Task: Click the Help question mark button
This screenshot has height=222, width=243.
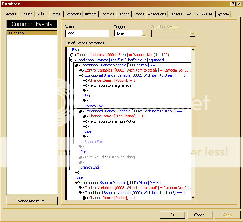Action: point(233,4)
